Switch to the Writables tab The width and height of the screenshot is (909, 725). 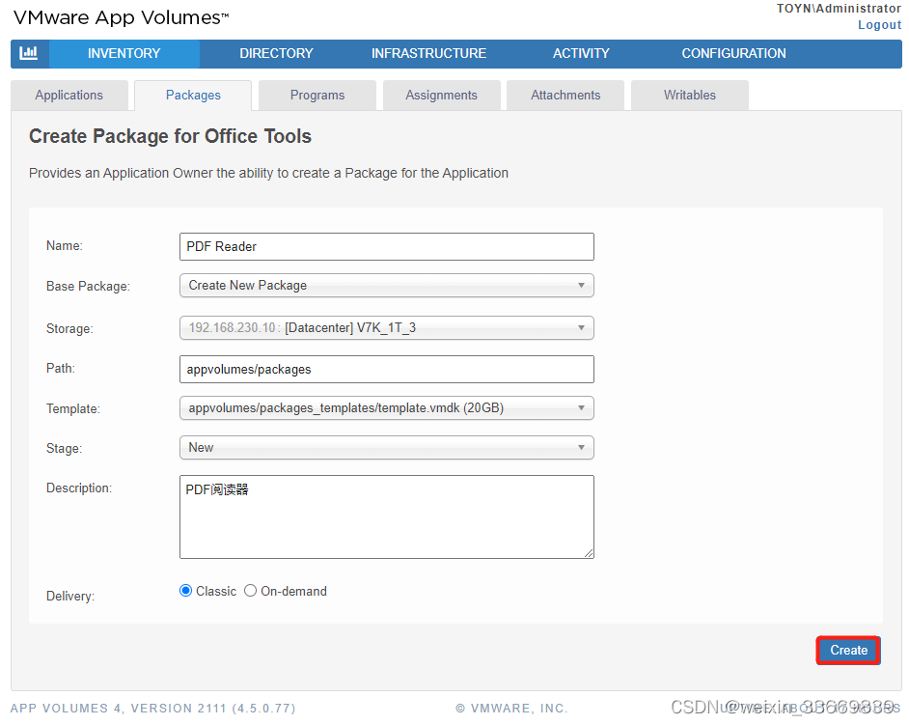689,96
